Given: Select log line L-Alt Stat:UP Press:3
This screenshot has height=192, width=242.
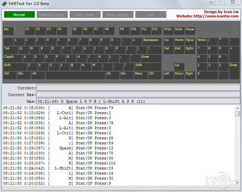Looking at the screenshot, I should [57, 118].
